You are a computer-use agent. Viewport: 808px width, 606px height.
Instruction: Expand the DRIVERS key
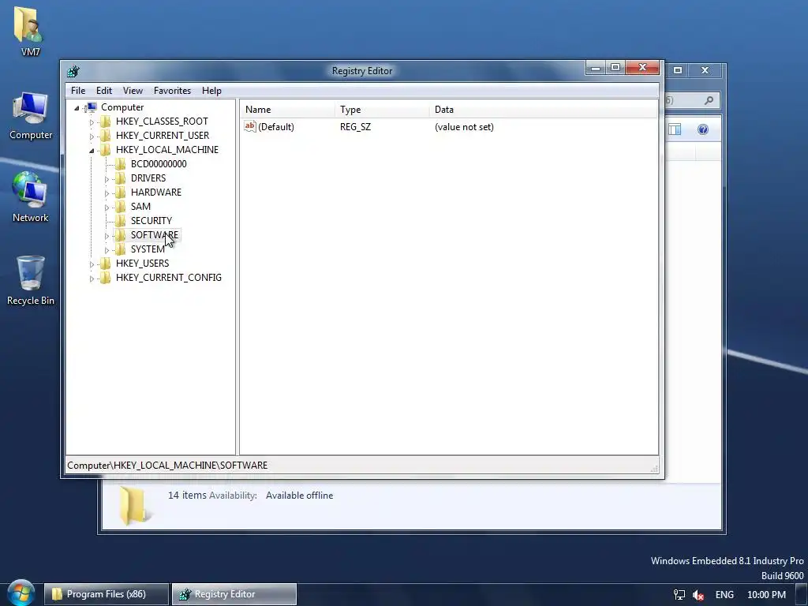tap(107, 179)
